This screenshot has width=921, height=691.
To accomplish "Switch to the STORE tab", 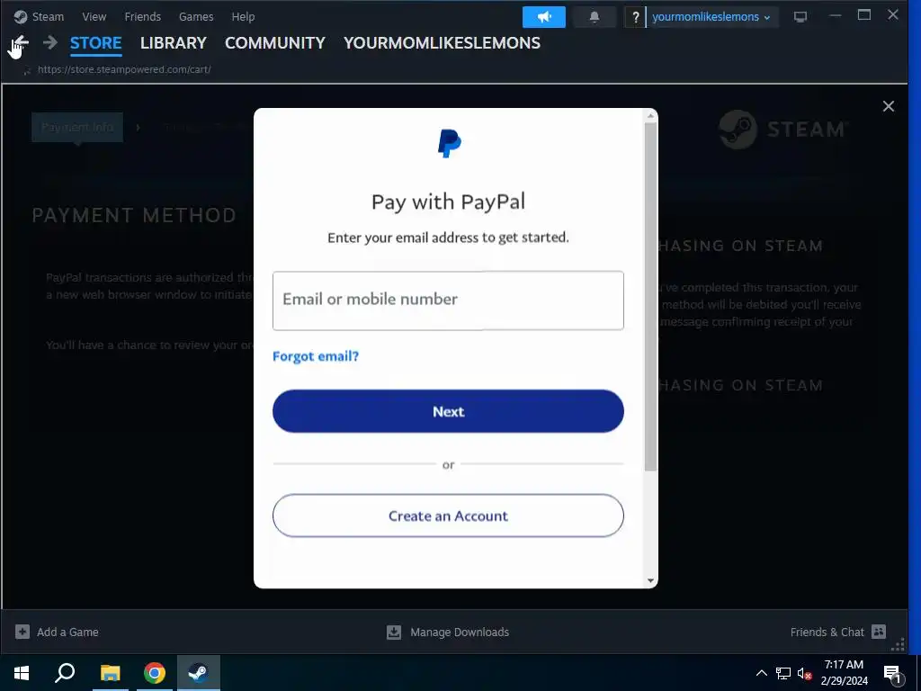I will [x=95, y=43].
